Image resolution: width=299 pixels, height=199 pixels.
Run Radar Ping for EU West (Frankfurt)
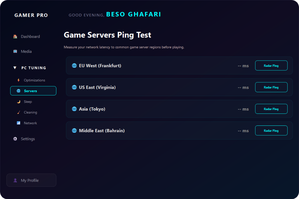click(x=271, y=66)
